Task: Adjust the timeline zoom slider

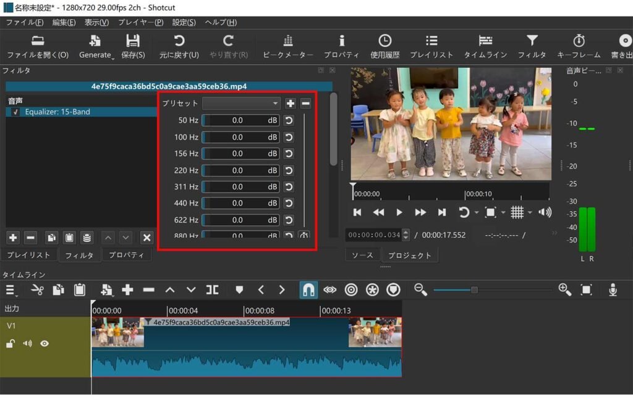Action: click(474, 289)
